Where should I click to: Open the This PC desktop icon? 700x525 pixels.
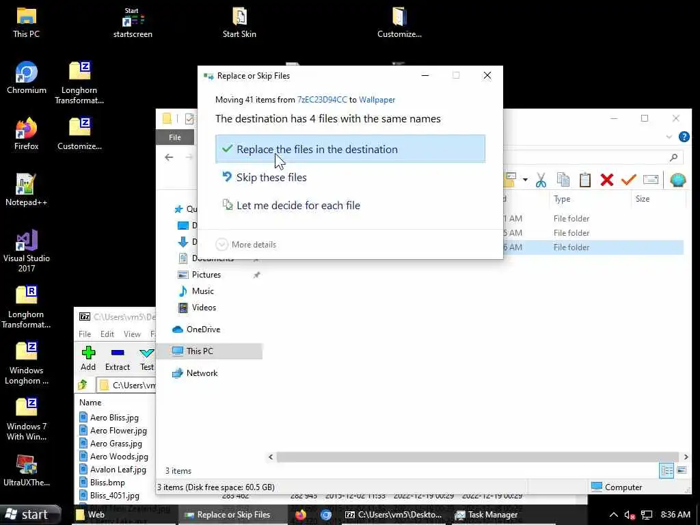pyautogui.click(x=27, y=22)
